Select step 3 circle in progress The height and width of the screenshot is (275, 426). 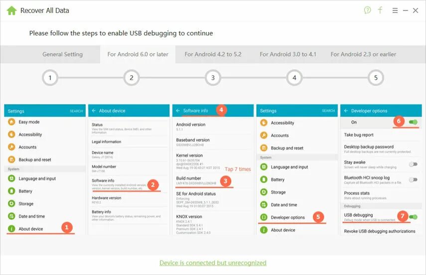(x=213, y=78)
